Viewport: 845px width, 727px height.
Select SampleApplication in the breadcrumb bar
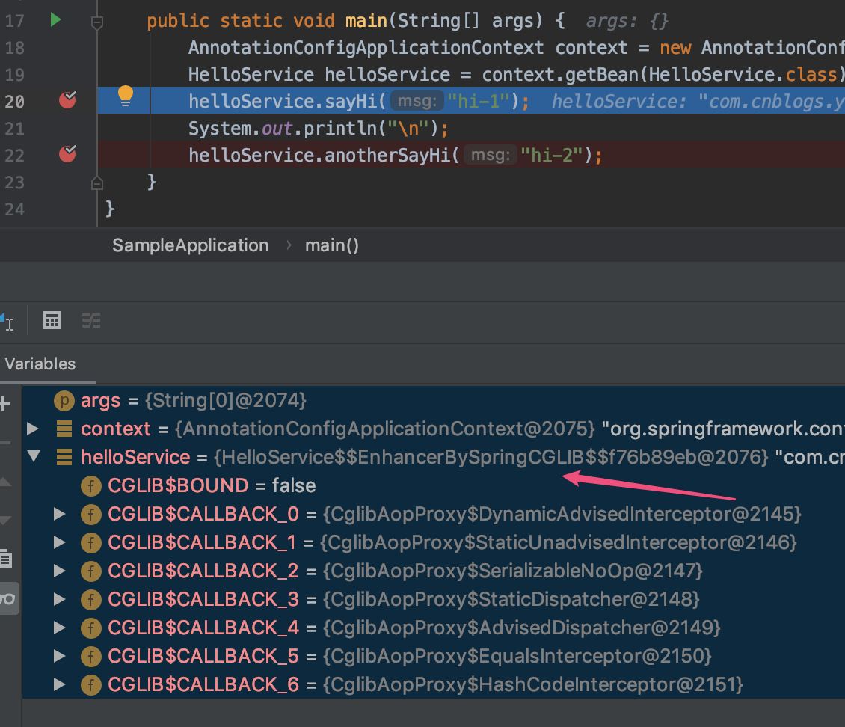click(190, 245)
